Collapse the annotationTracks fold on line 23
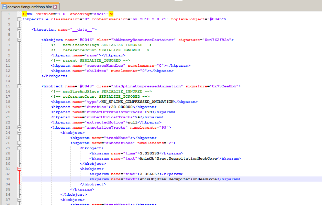Image resolution: width=322 pixels, height=205 pixels. coord(19,128)
